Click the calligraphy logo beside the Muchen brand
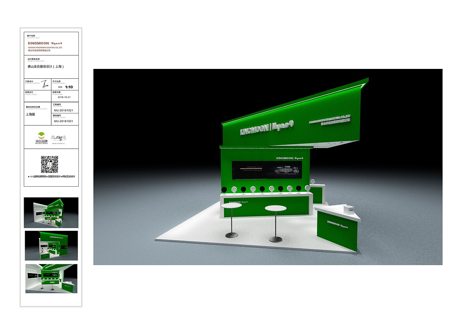 click(59, 138)
